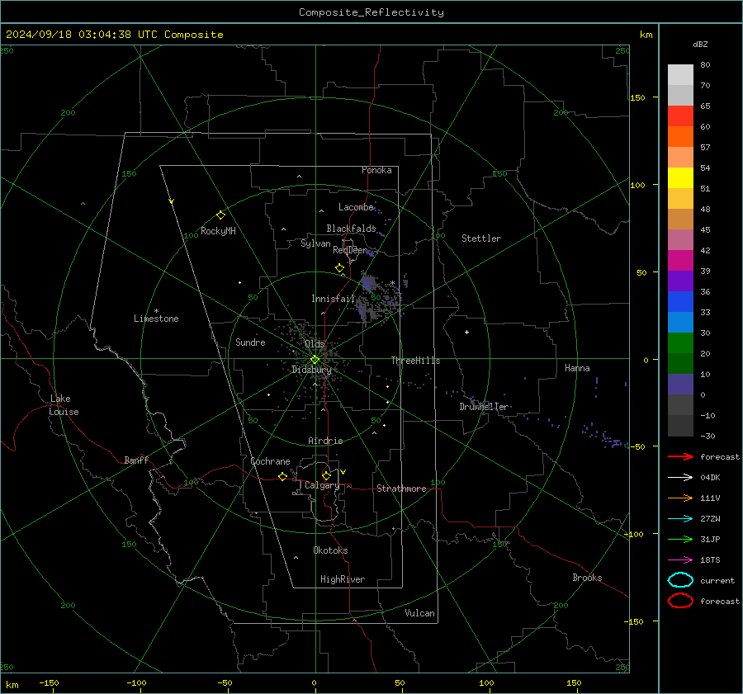Select the yellow 51-54 dBZ swatch
This screenshot has height=694, width=743.
point(680,177)
